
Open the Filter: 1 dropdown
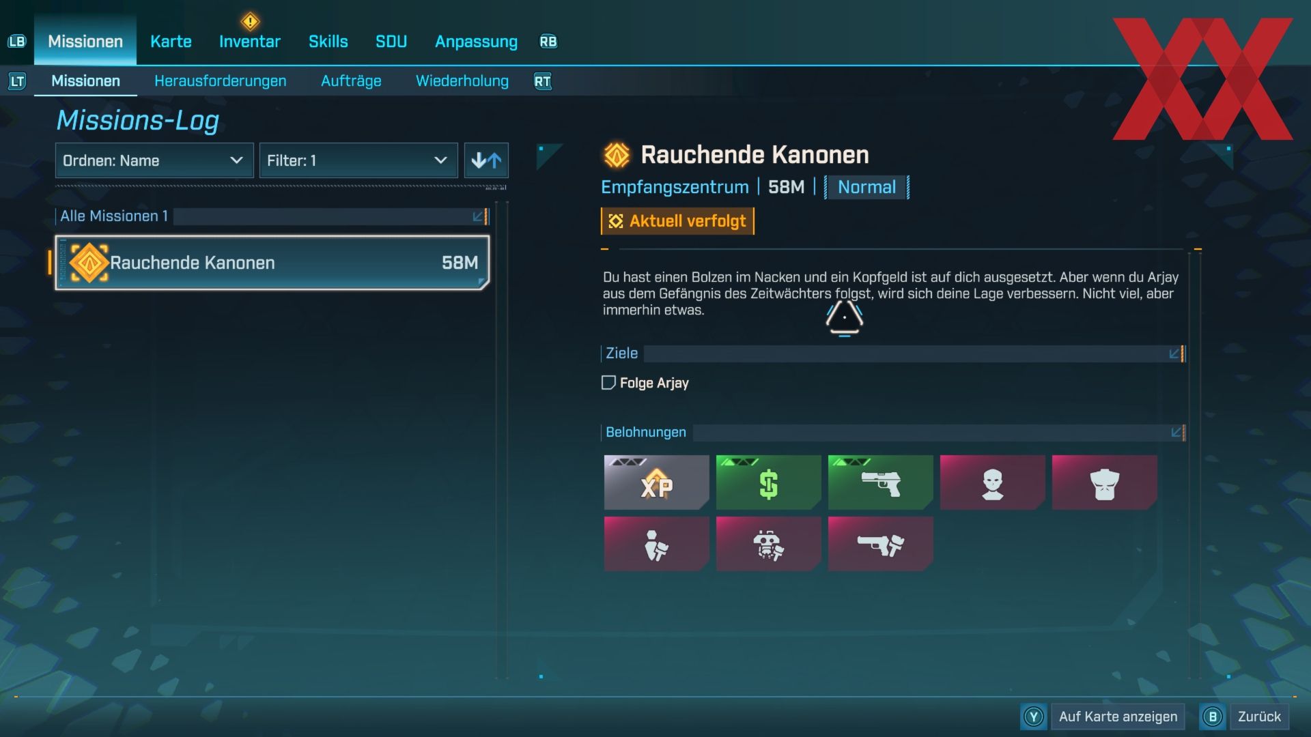tap(358, 160)
